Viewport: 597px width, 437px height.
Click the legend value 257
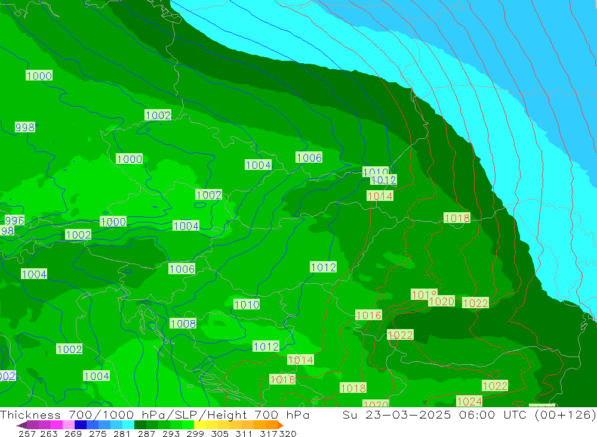[27, 433]
